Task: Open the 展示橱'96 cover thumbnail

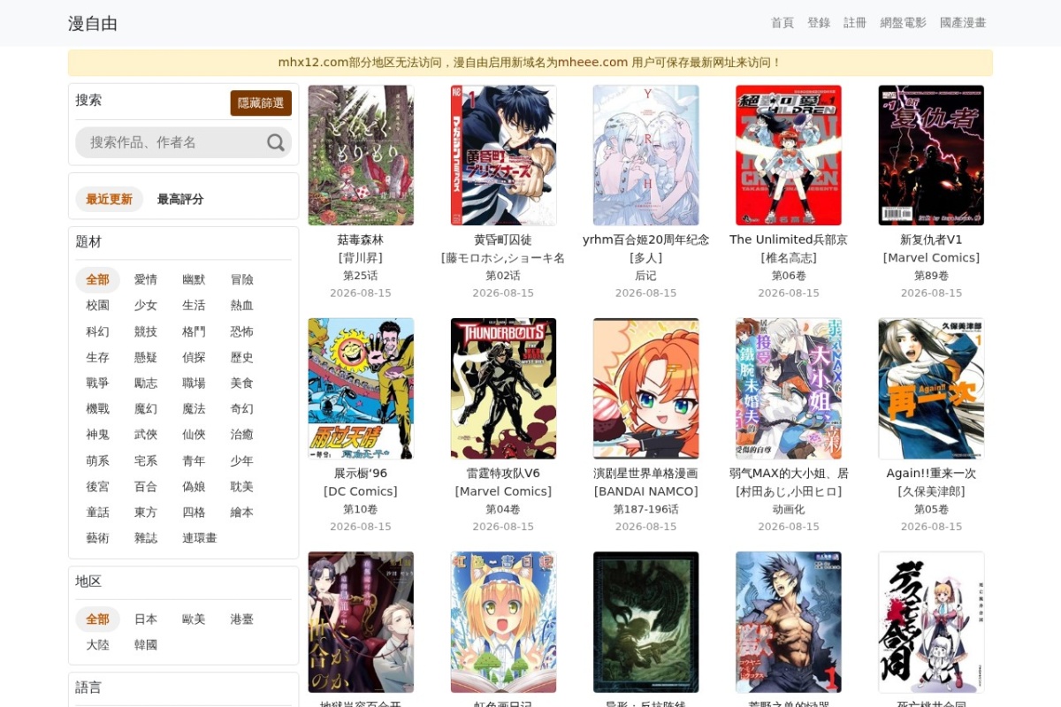Action: [361, 388]
